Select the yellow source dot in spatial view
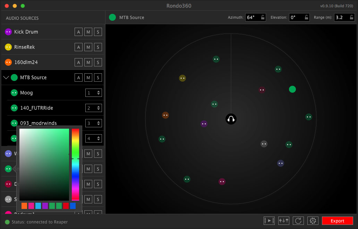This screenshot has height=229, width=358. click(x=182, y=78)
